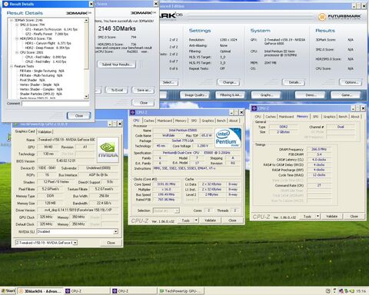Screen dimensions: 369x295
Task: Click the CPU-Z icon in the Memory window's title bar
Action: [254, 108]
